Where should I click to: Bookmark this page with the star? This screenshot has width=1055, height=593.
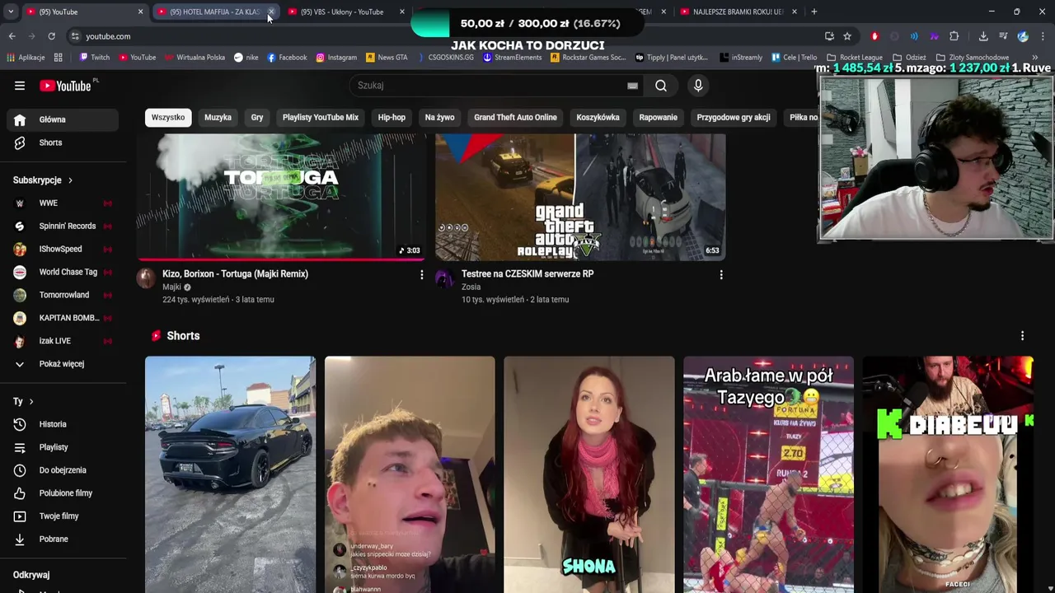pyautogui.click(x=847, y=36)
